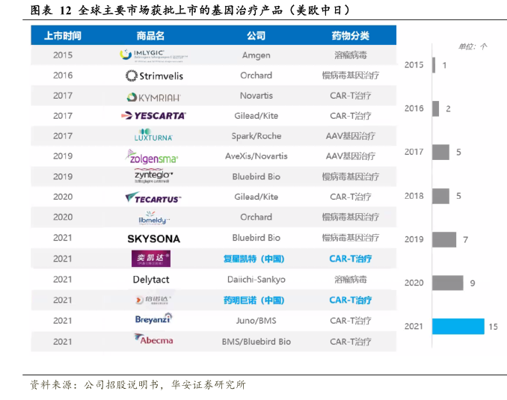The image size is (507, 400).
Task: Select the Strimvelis logo
Action: click(x=154, y=76)
